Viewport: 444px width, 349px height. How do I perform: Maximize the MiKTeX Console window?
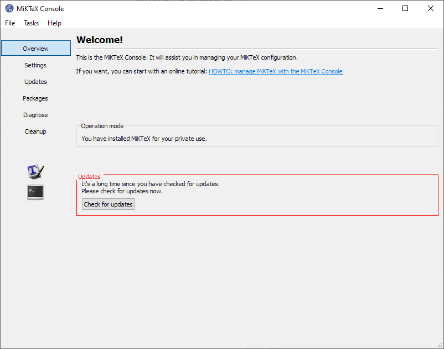(405, 8)
